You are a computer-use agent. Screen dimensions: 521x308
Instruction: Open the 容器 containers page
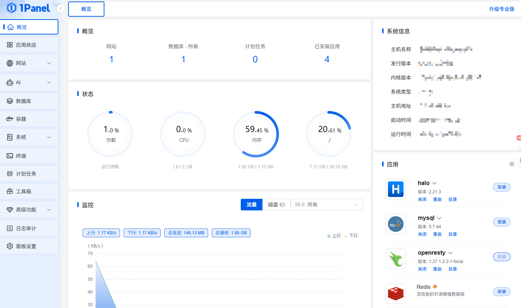click(21, 119)
